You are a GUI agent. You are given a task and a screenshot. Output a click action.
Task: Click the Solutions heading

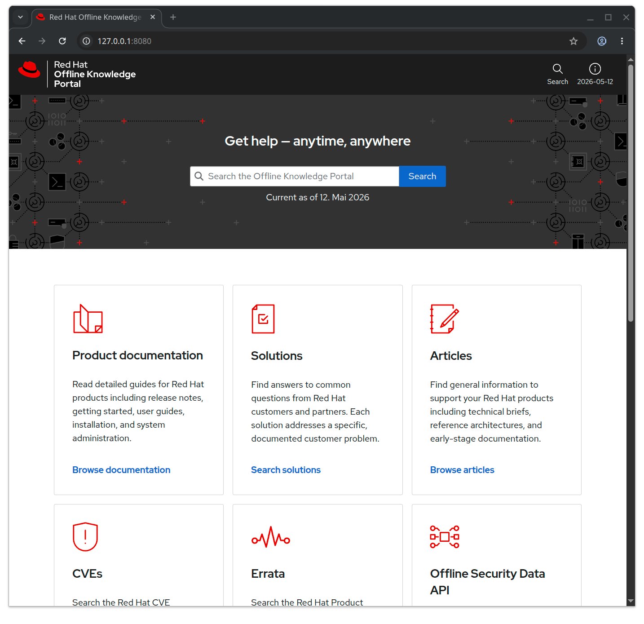(277, 356)
